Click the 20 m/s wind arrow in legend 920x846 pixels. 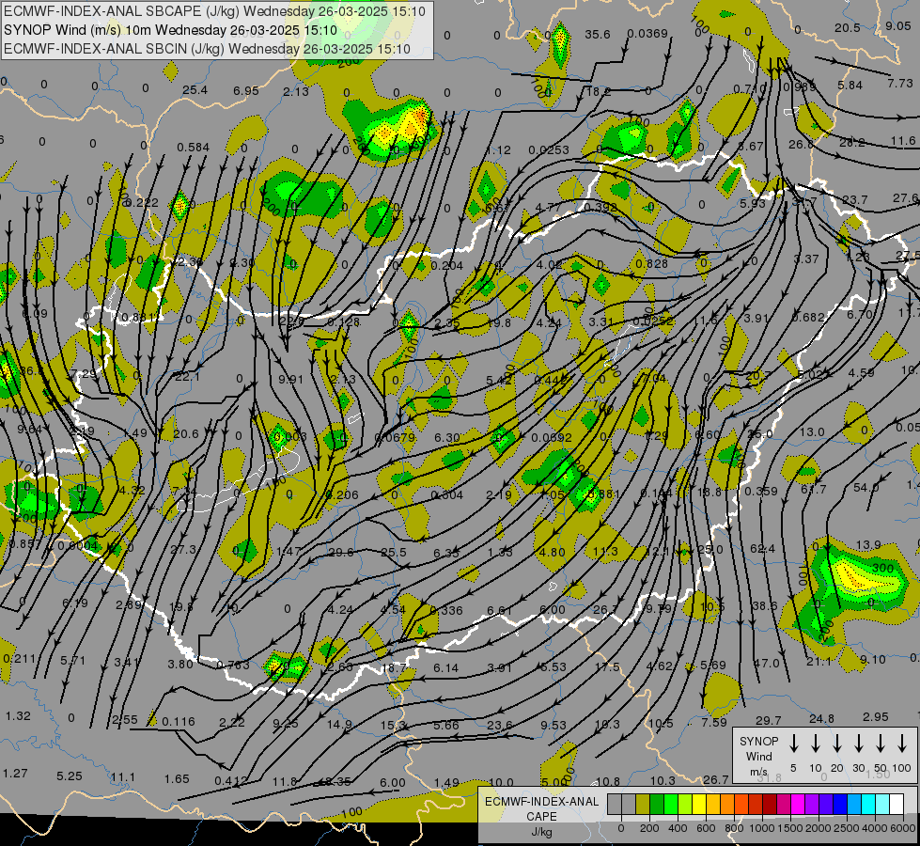click(x=837, y=744)
